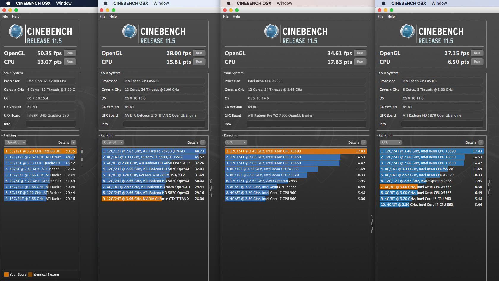Click GFX Board field ATI Radeon HD 5870

point(442,116)
